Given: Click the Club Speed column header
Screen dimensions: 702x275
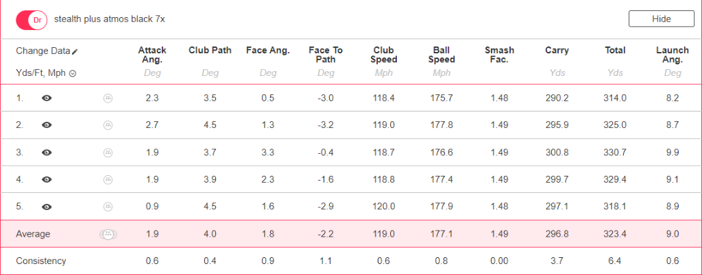Looking at the screenshot, I should point(384,55).
